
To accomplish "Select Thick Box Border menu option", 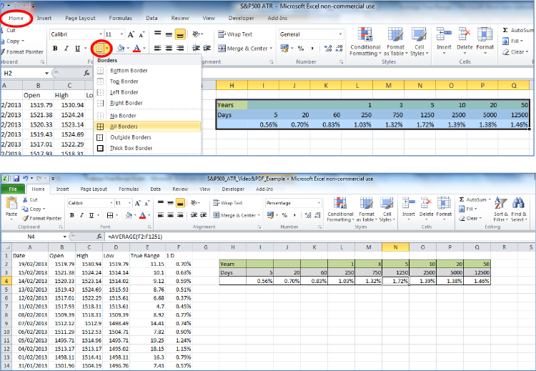I will click(131, 148).
